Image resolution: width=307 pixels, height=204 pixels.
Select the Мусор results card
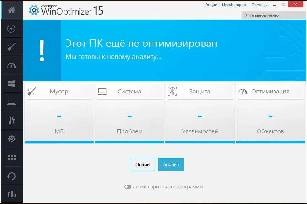(59, 113)
